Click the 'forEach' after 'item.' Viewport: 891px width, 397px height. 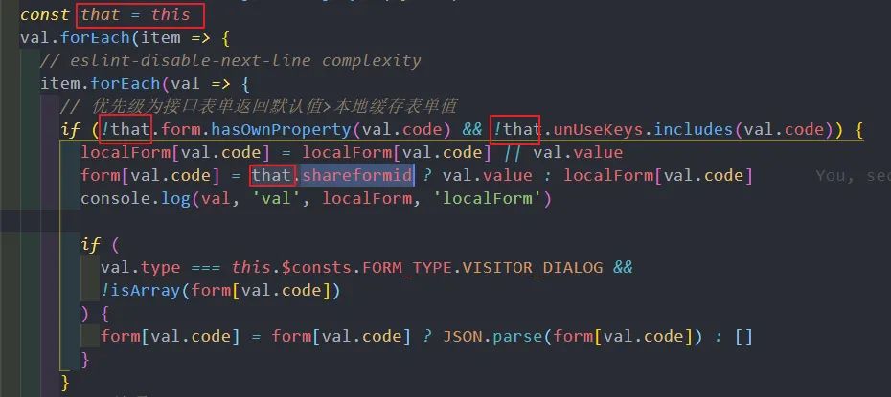[x=126, y=83]
